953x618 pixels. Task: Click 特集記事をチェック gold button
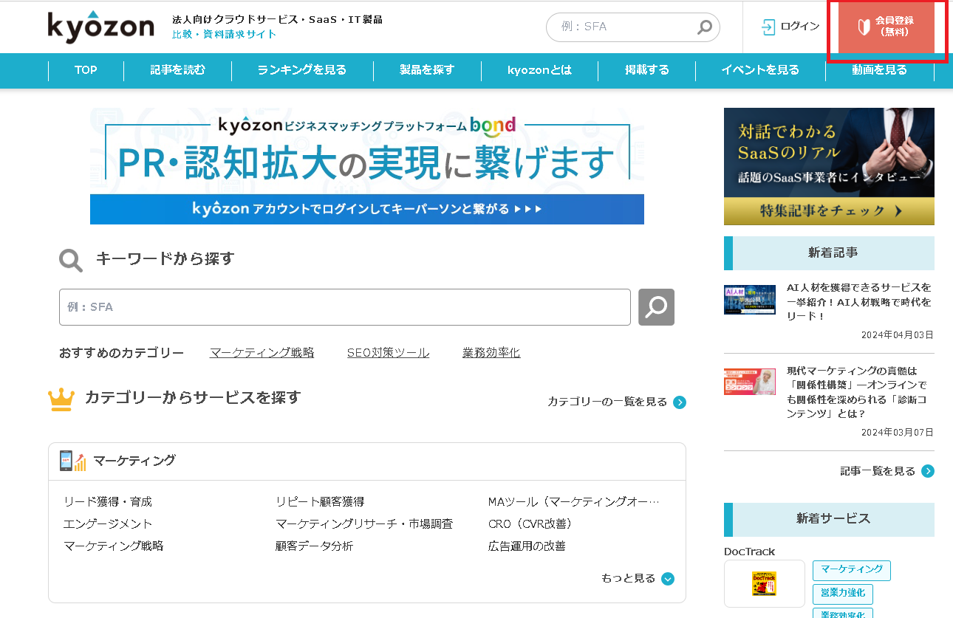coord(829,211)
